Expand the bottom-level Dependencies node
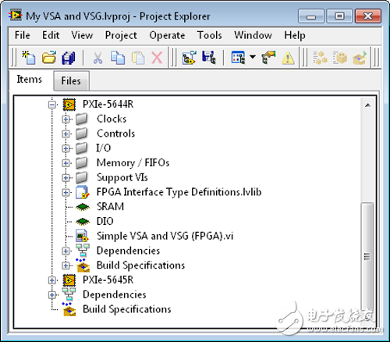 [52, 295]
